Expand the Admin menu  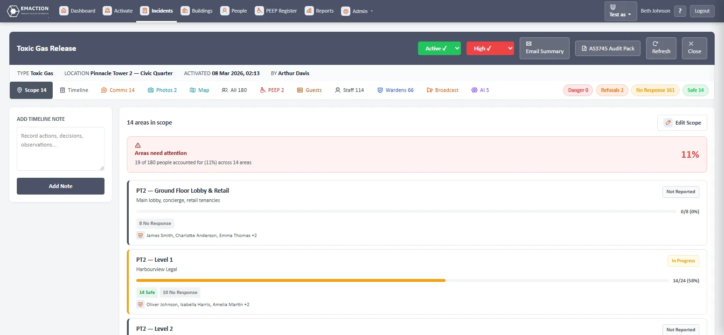357,11
